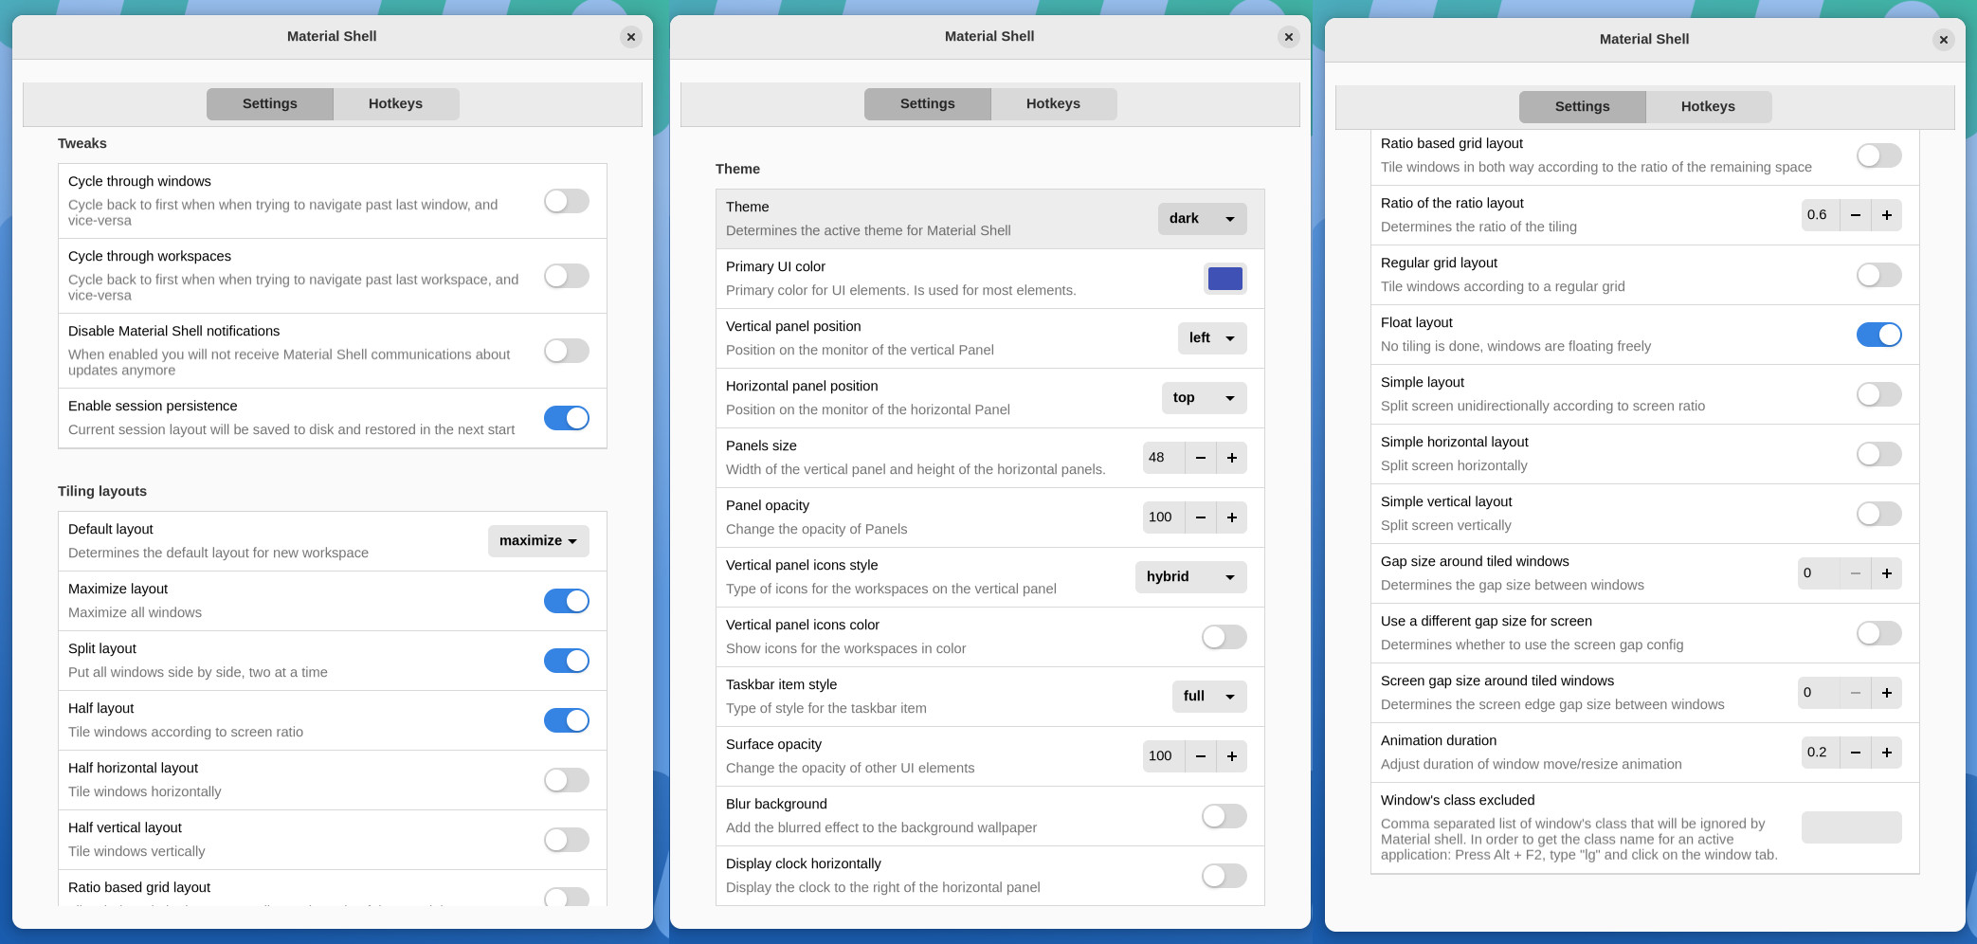Select Settings tab in left window
Screen dimensions: 1977x944
270,104
